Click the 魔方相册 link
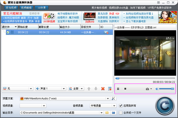The height and width of the screenshot is (118, 178). point(74,18)
